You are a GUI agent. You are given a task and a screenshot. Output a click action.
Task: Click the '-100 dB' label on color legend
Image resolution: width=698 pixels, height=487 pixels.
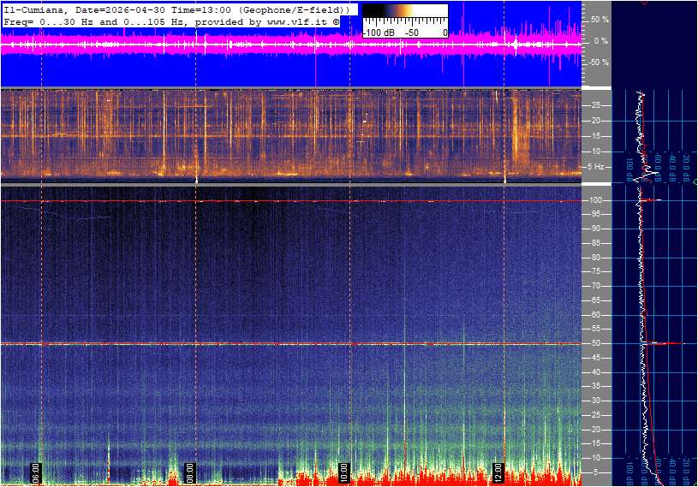click(377, 33)
